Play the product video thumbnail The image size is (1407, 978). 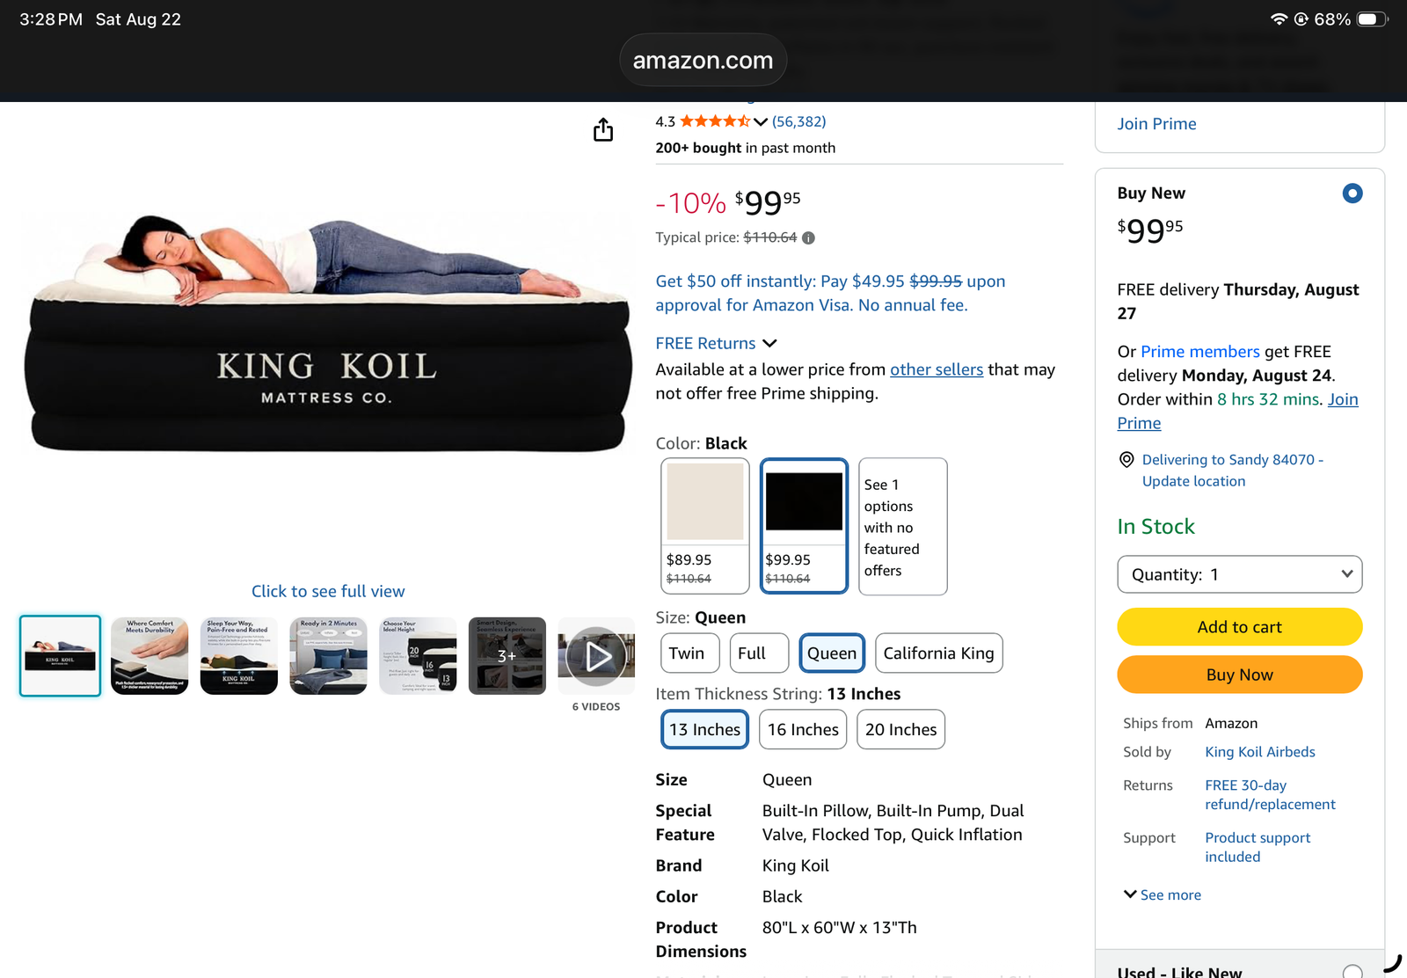(x=596, y=656)
